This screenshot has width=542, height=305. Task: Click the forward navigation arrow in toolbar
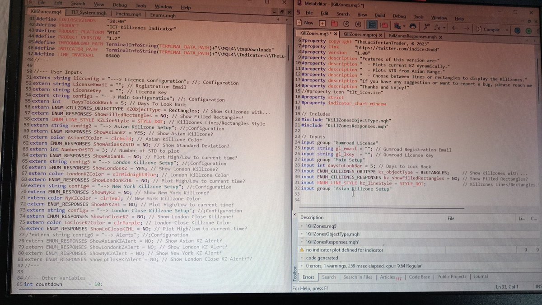[467, 28]
